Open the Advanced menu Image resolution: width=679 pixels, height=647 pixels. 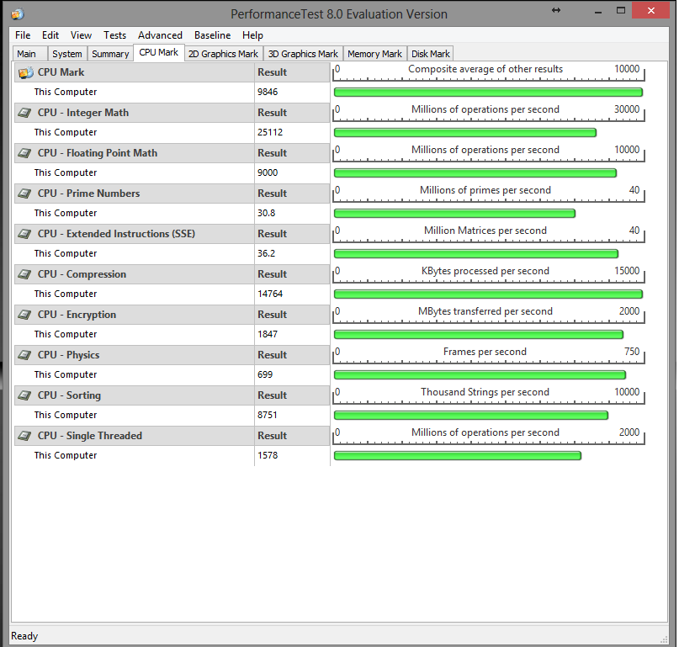(x=160, y=35)
